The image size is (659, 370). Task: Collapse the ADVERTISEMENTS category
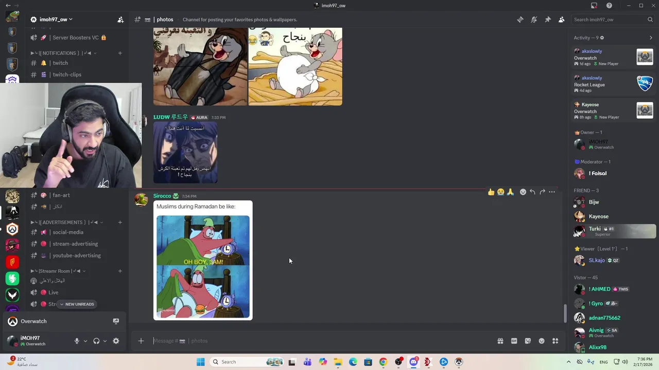coord(66,222)
